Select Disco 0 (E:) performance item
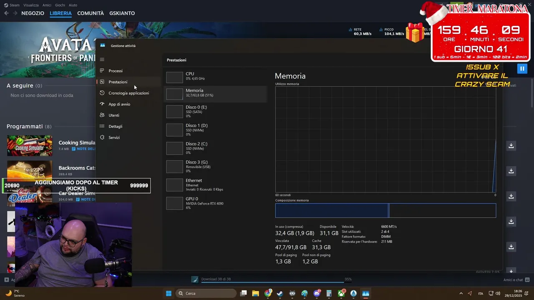The width and height of the screenshot is (534, 300). 215,111
